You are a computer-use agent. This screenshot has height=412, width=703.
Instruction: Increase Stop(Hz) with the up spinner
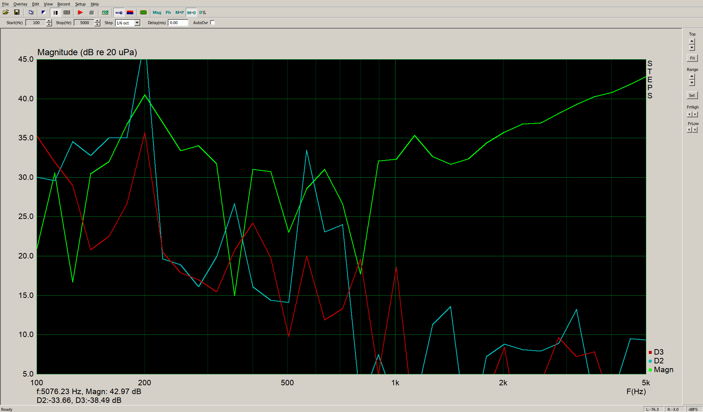click(97, 21)
